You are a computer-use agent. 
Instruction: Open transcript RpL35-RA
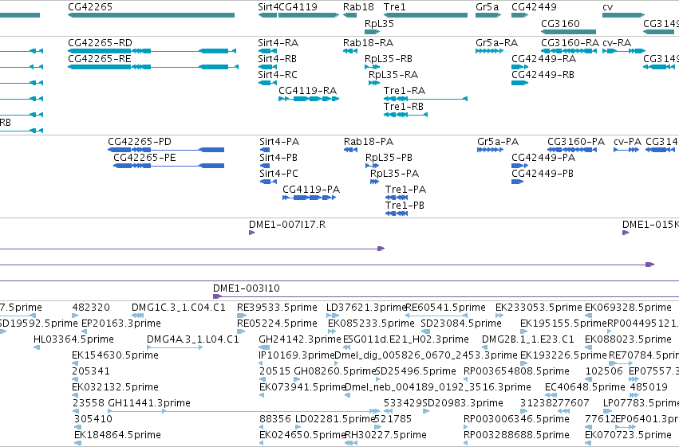373,83
